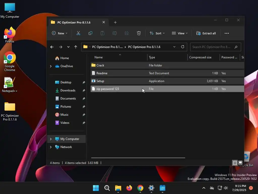Click the Delete trash icon
The width and height of the screenshot is (258, 194).
tap(139, 33)
